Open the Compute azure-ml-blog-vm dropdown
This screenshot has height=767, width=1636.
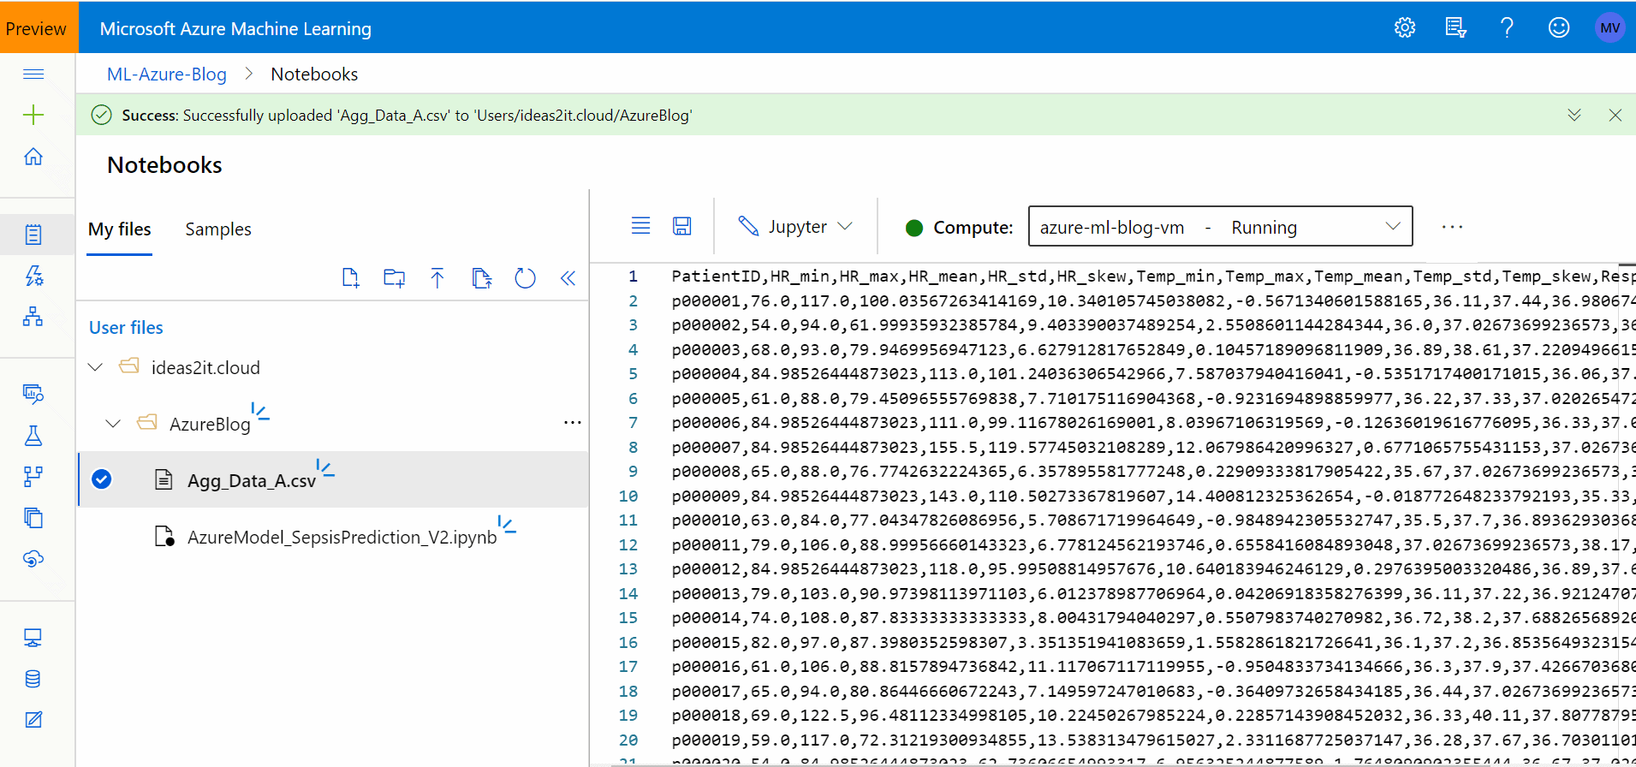click(1220, 227)
